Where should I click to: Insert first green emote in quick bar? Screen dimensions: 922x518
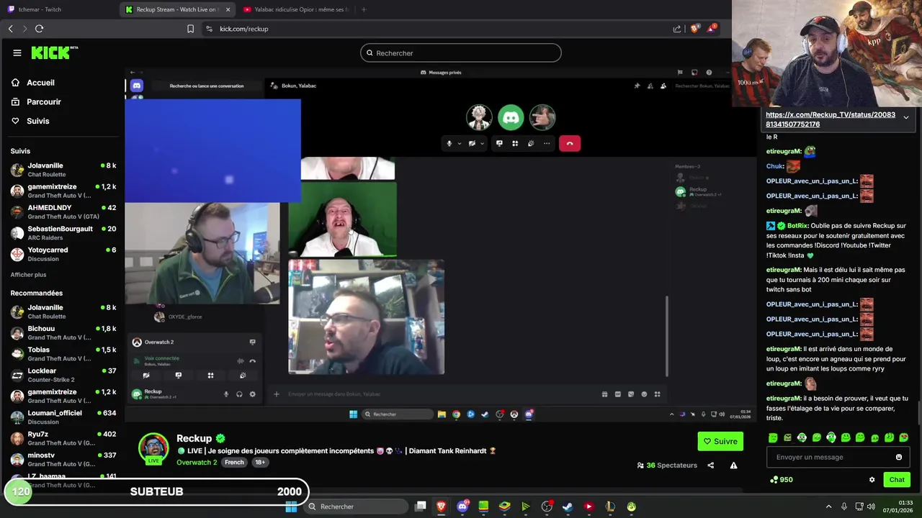(773, 437)
